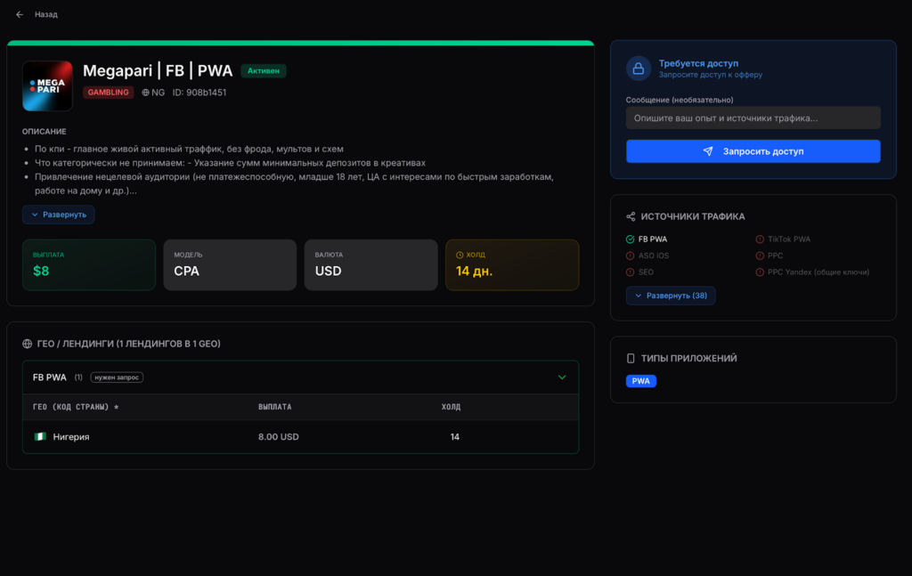The image size is (912, 576).
Task: Click the CPA model value
Action: pos(187,271)
